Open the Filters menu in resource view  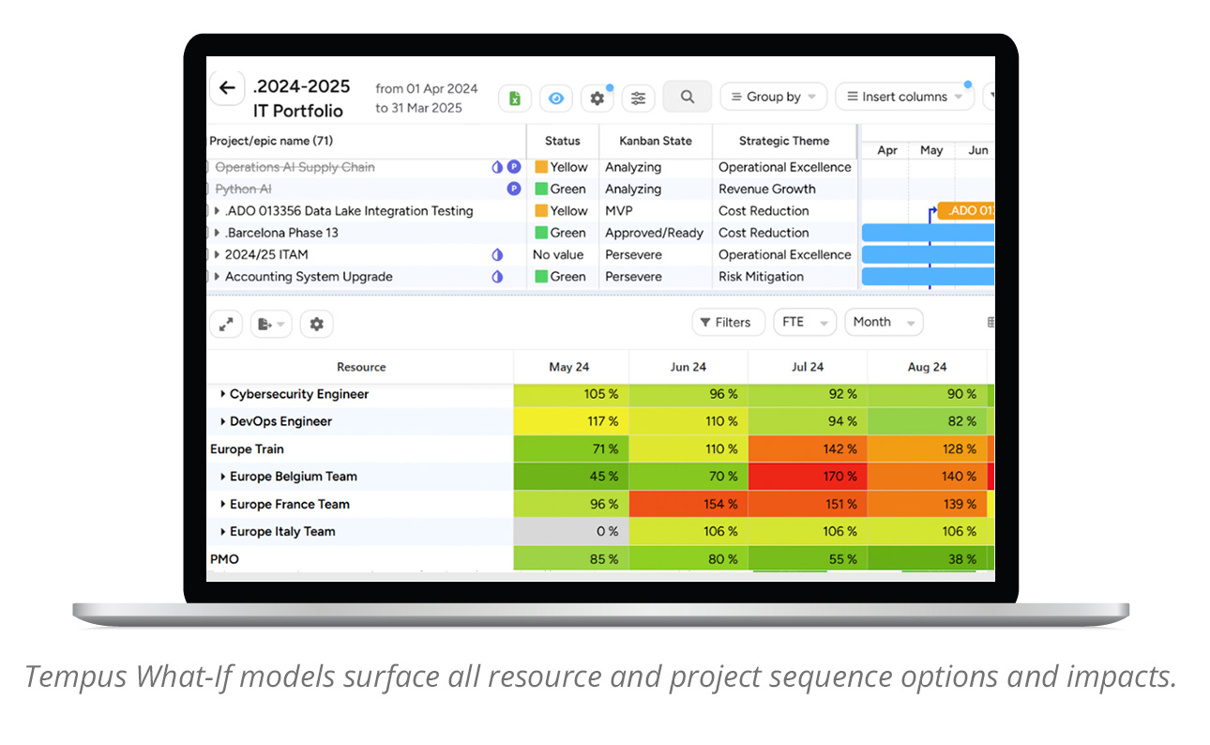(728, 322)
